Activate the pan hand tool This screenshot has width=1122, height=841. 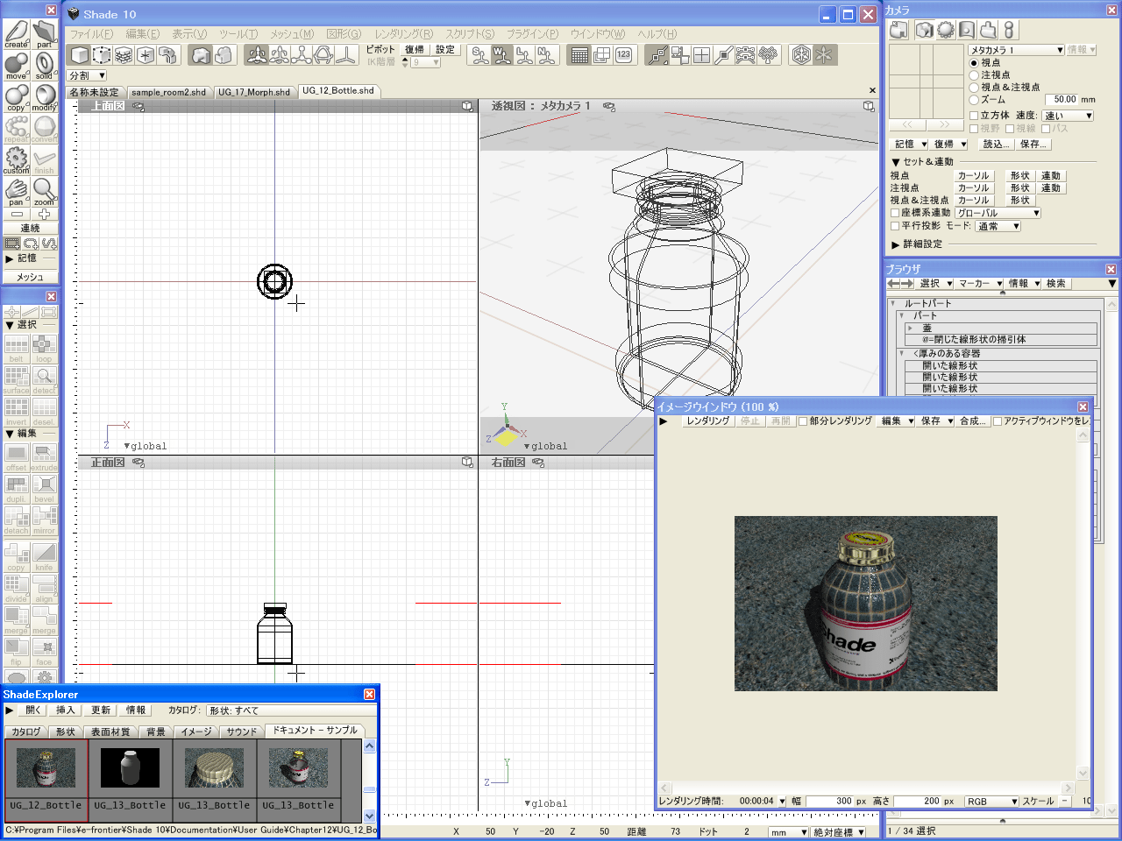click(x=17, y=192)
